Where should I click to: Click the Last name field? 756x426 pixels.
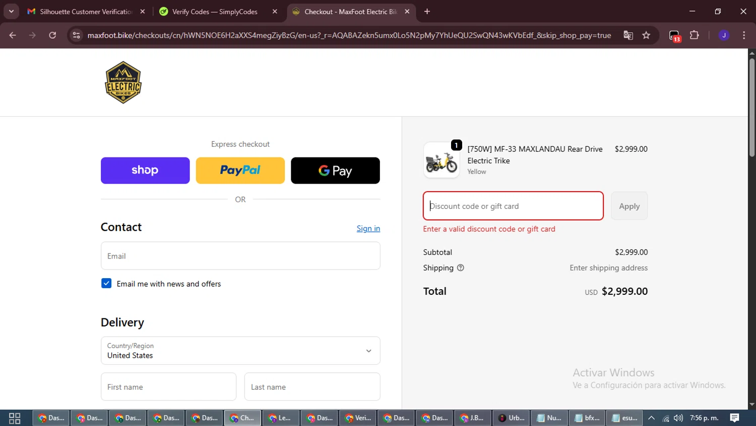pos(312,387)
